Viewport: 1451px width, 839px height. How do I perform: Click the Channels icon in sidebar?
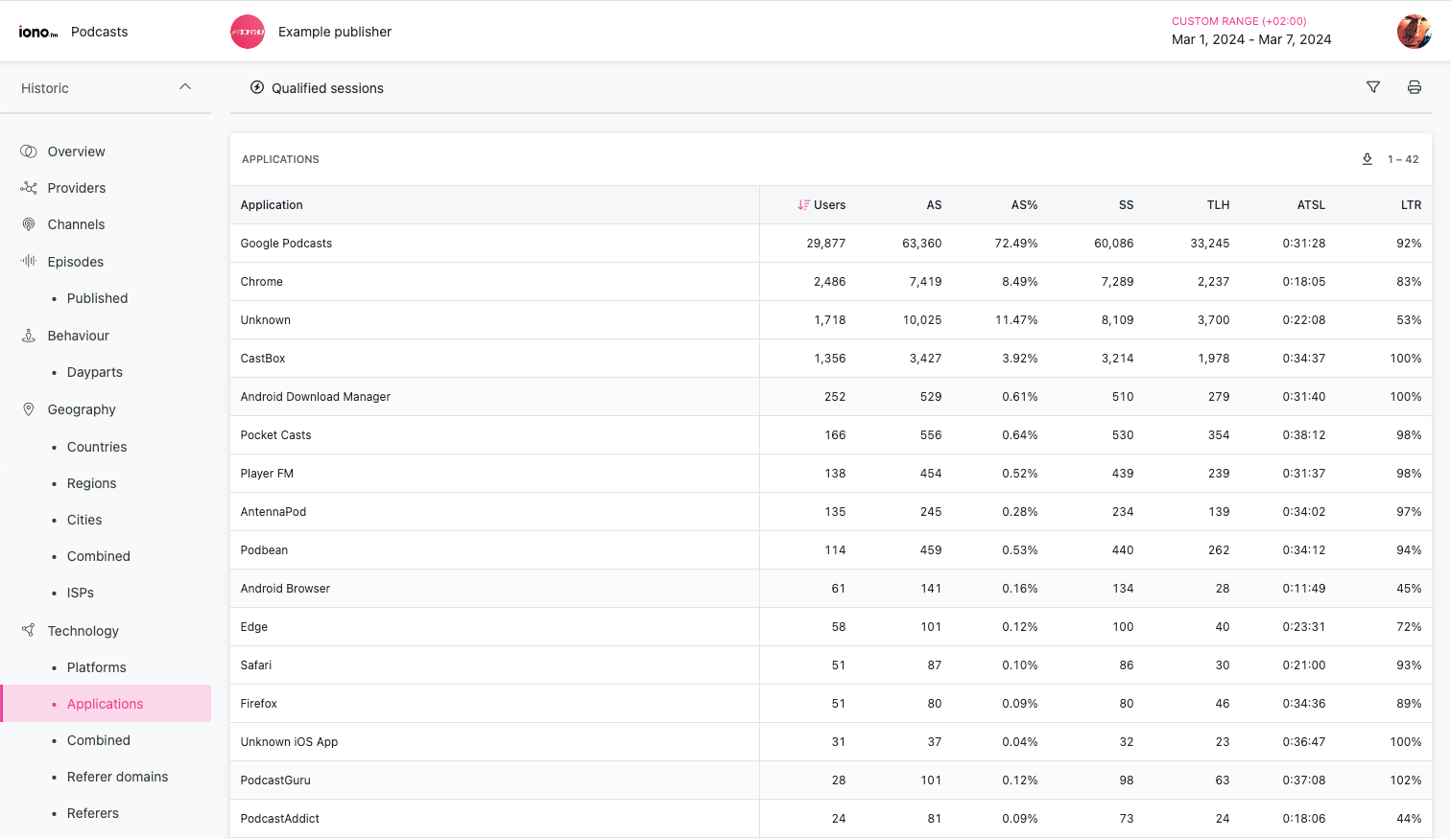[29, 224]
